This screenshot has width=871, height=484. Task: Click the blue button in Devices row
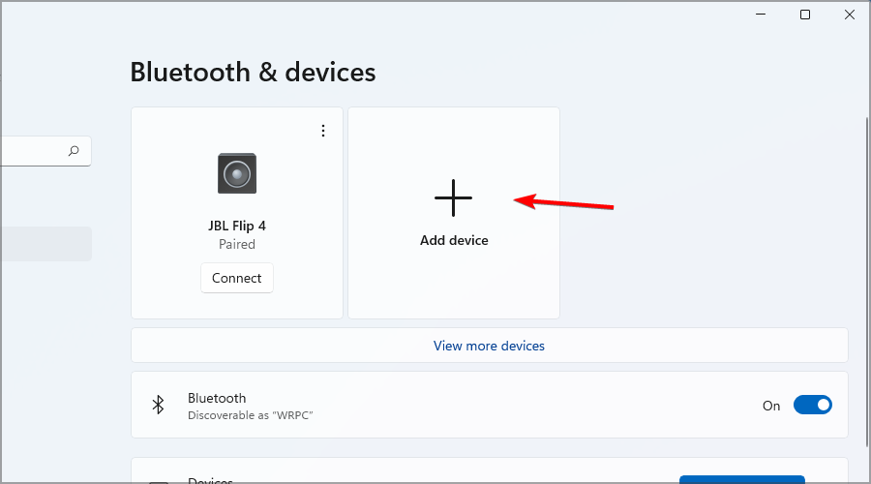(741, 479)
